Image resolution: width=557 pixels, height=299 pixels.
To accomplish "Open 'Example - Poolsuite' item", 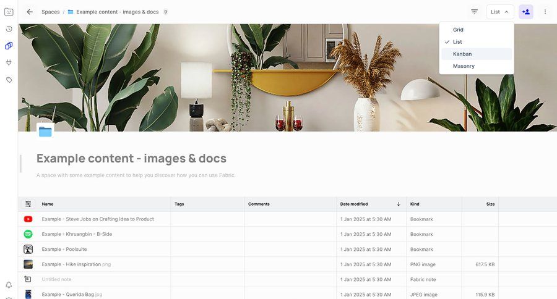I will point(64,250).
